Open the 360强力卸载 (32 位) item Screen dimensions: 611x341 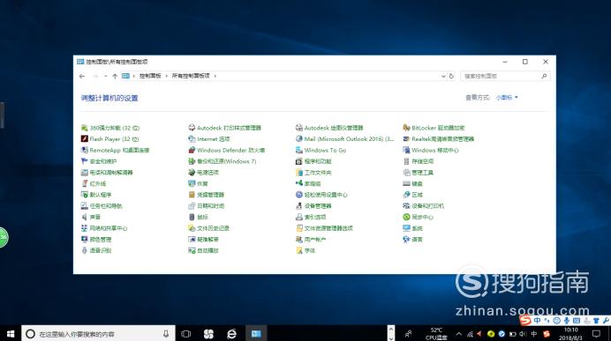[110, 128]
